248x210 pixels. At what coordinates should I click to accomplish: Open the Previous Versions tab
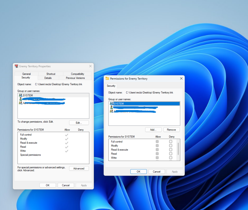pos(75,78)
